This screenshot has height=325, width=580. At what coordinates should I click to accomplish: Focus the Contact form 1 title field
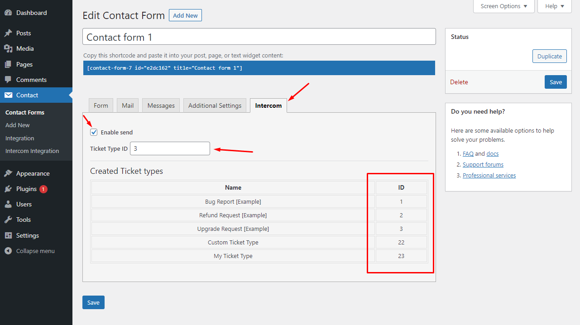click(259, 37)
